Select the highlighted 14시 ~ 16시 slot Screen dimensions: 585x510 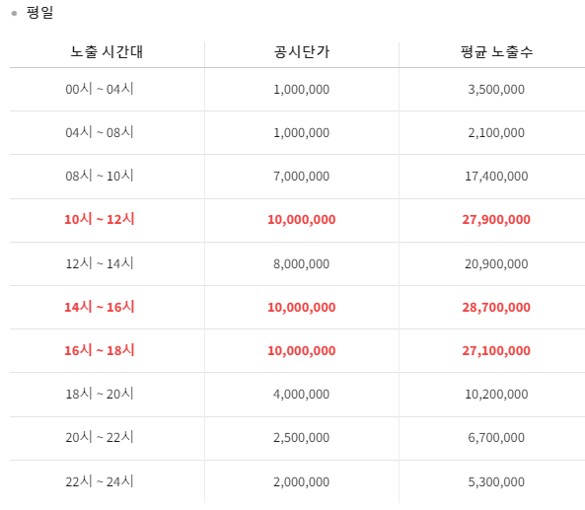[100, 307]
